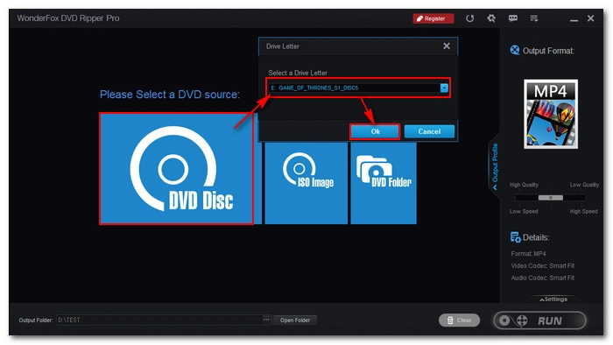Browse output folder with the ellipsis button
The height and width of the screenshot is (345, 613).
pos(266,320)
